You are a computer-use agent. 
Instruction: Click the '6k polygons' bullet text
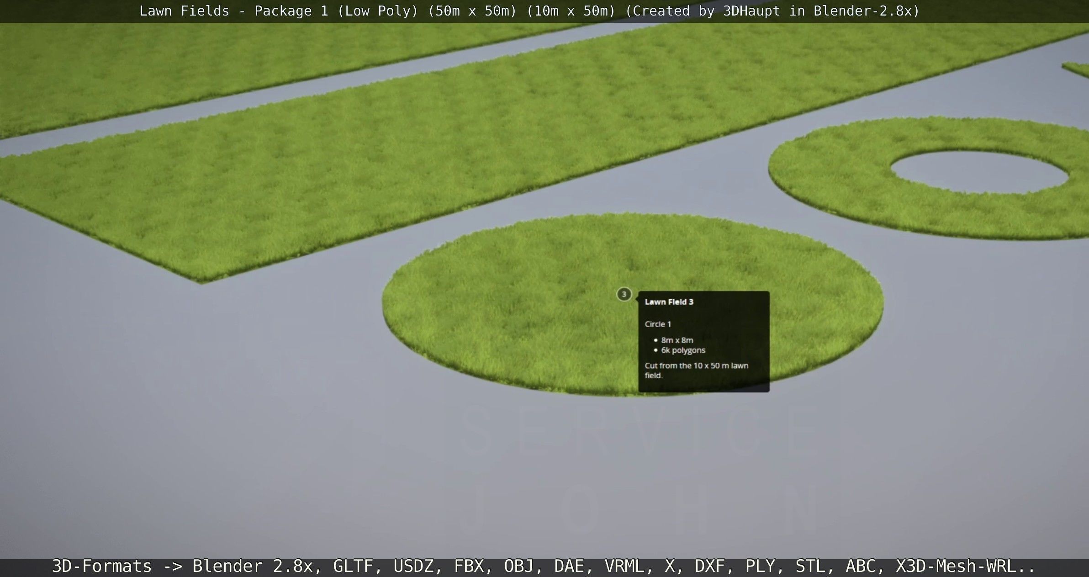click(x=683, y=350)
